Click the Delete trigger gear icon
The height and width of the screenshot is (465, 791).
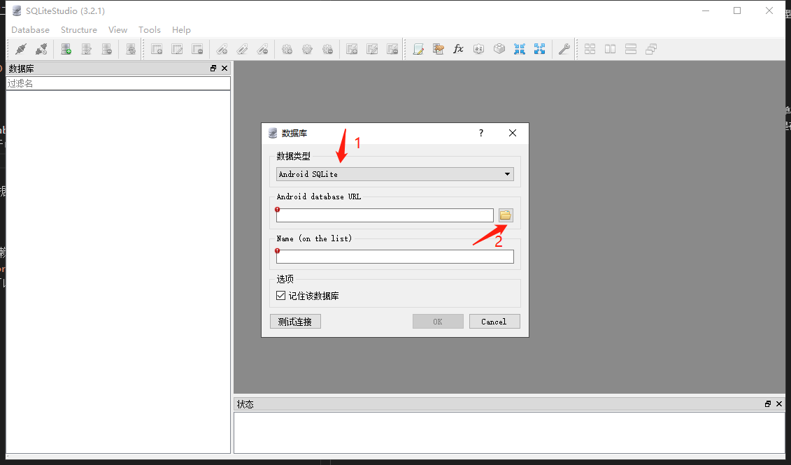tap(327, 49)
